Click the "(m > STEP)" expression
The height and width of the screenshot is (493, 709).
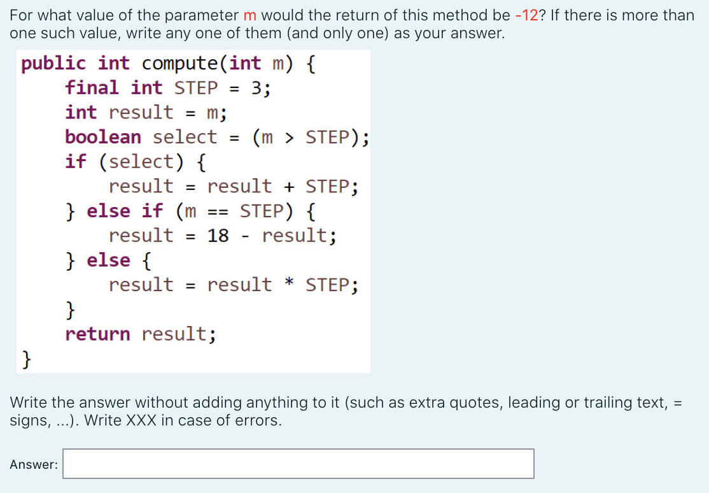pos(304,137)
